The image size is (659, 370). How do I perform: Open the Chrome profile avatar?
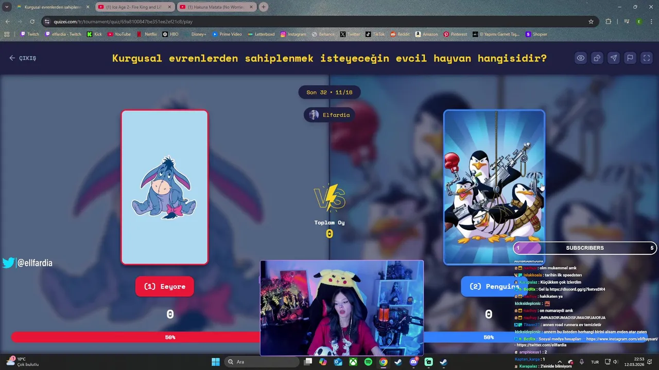click(639, 22)
